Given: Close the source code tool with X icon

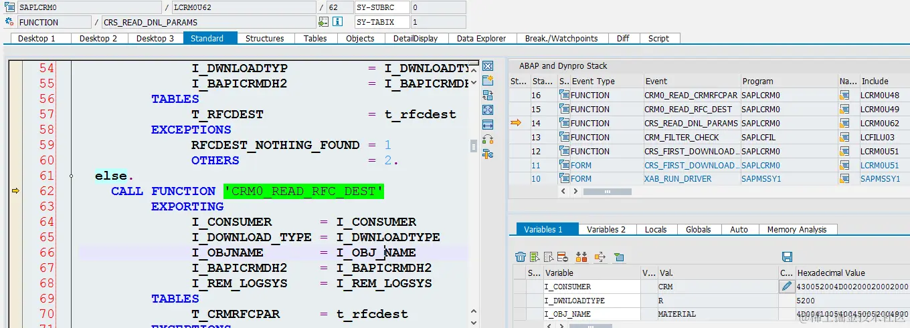Looking at the screenshot, I should tap(488, 66).
